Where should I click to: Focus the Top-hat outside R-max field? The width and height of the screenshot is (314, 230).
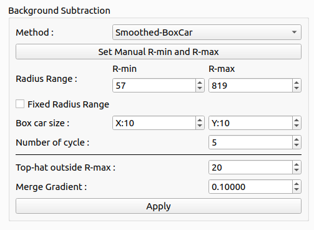click(250, 167)
